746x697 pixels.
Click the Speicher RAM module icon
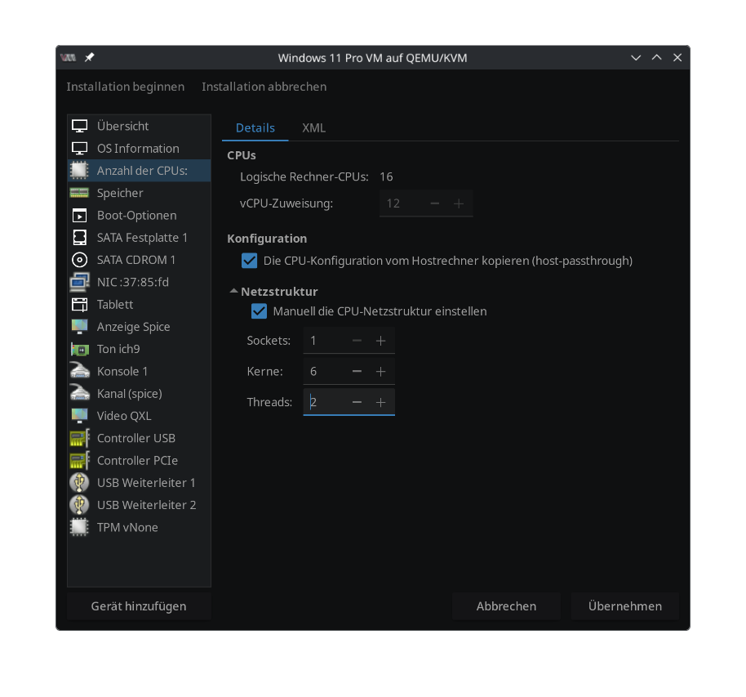79,193
